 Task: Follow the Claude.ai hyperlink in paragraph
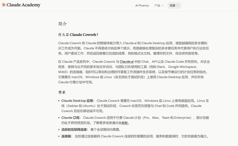127,62
